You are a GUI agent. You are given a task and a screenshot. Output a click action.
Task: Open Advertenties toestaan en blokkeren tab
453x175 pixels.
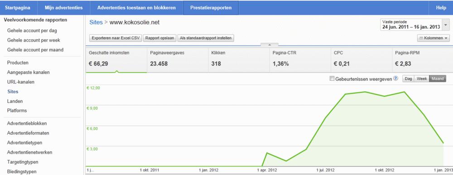coord(137,8)
